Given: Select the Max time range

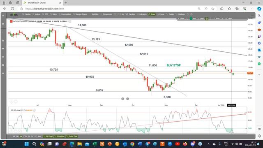Looking at the screenshot, I should click(x=39, y=136).
